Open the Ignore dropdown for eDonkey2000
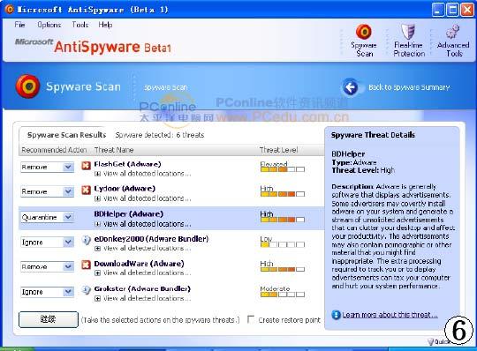This screenshot has width=477, height=351. [x=68, y=242]
